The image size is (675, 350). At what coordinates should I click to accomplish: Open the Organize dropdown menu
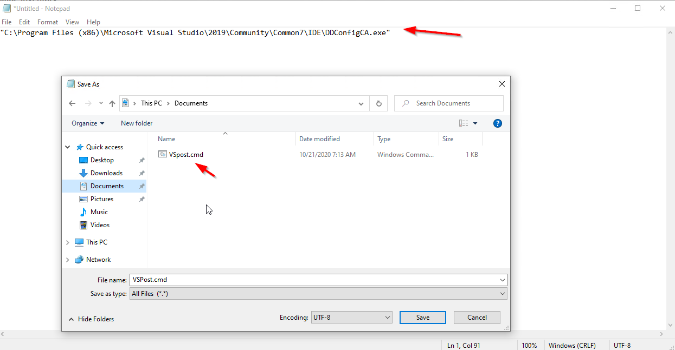coord(88,123)
